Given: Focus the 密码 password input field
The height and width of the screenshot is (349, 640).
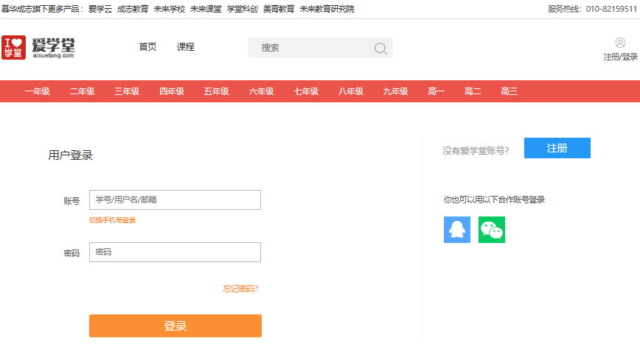Looking at the screenshot, I should coord(175,252).
